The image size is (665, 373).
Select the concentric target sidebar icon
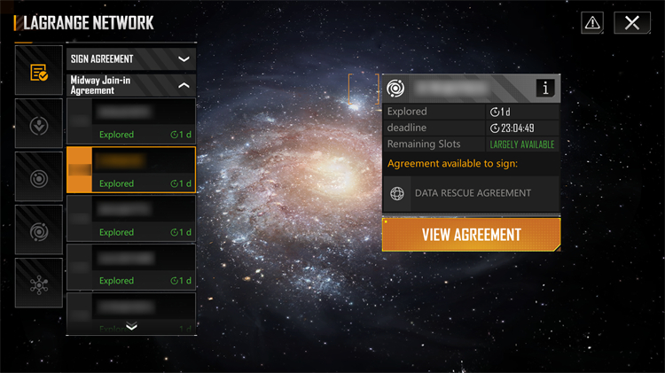click(39, 177)
